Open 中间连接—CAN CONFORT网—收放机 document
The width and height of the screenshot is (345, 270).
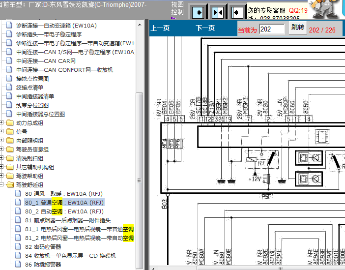pyautogui.click(x=64, y=70)
